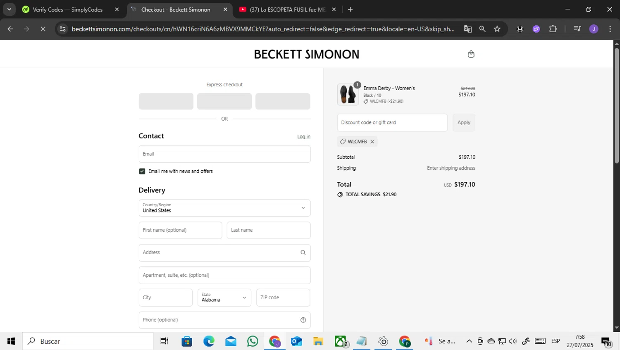Click the Log in link
This screenshot has height=350, width=620.
click(x=304, y=137)
